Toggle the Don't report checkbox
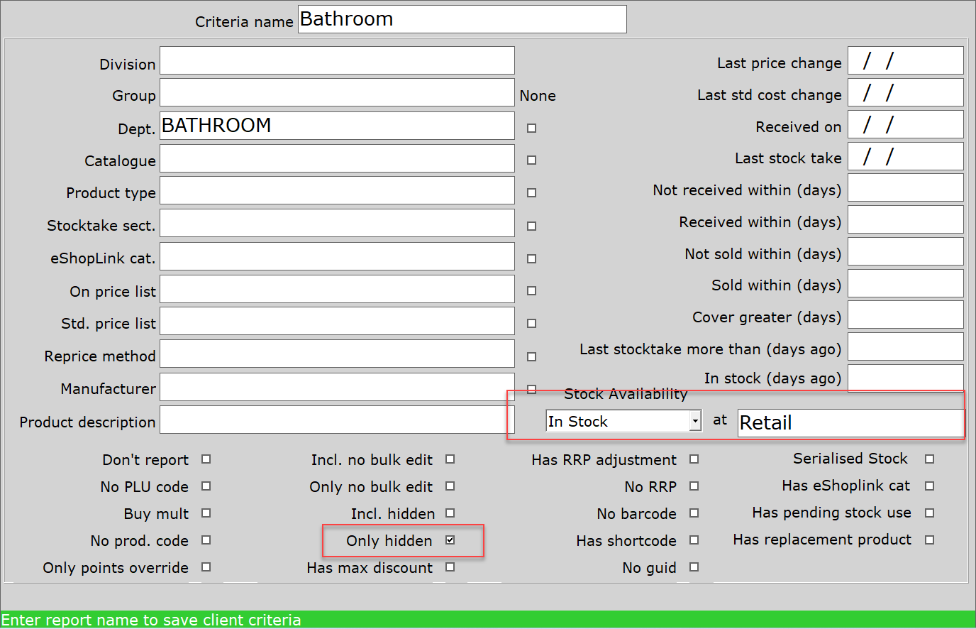This screenshot has width=976, height=629. pos(205,459)
